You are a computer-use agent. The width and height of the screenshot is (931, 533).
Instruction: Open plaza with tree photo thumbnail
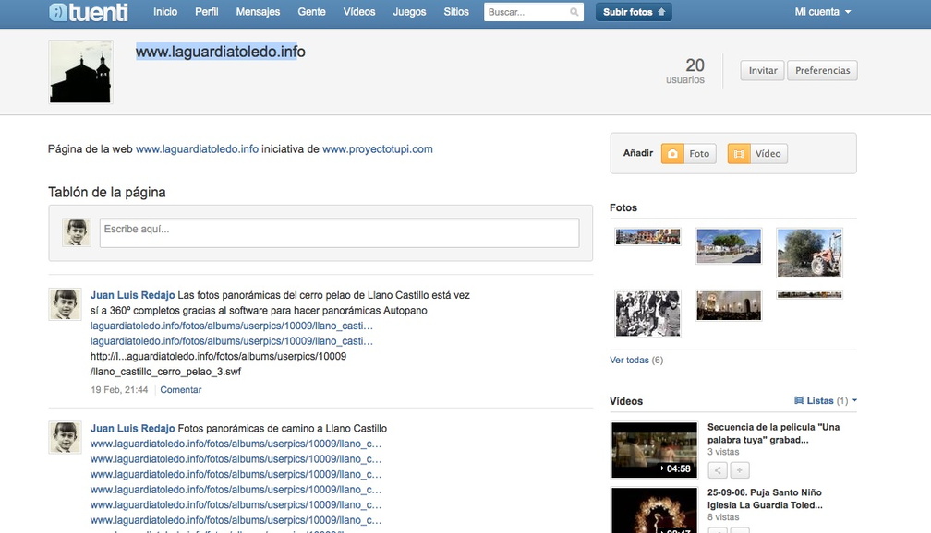[x=729, y=245]
